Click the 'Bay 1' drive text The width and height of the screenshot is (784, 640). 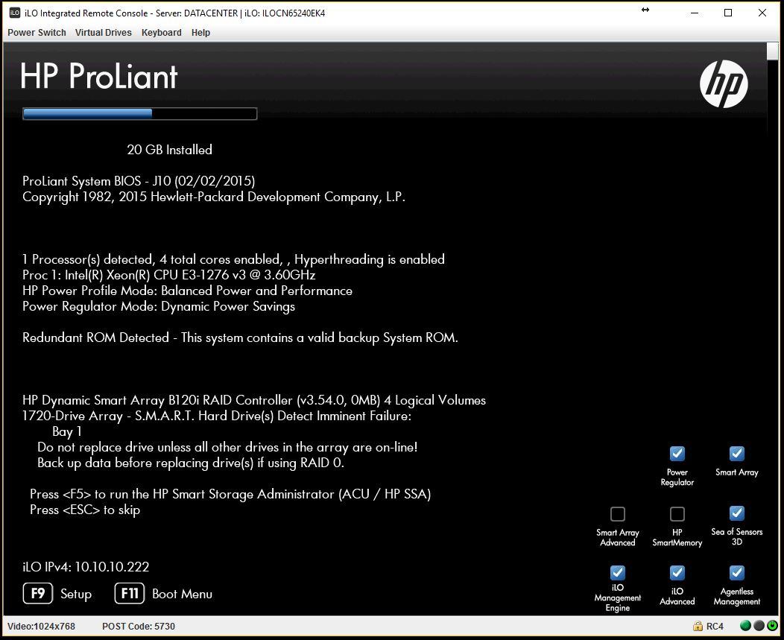(66, 431)
